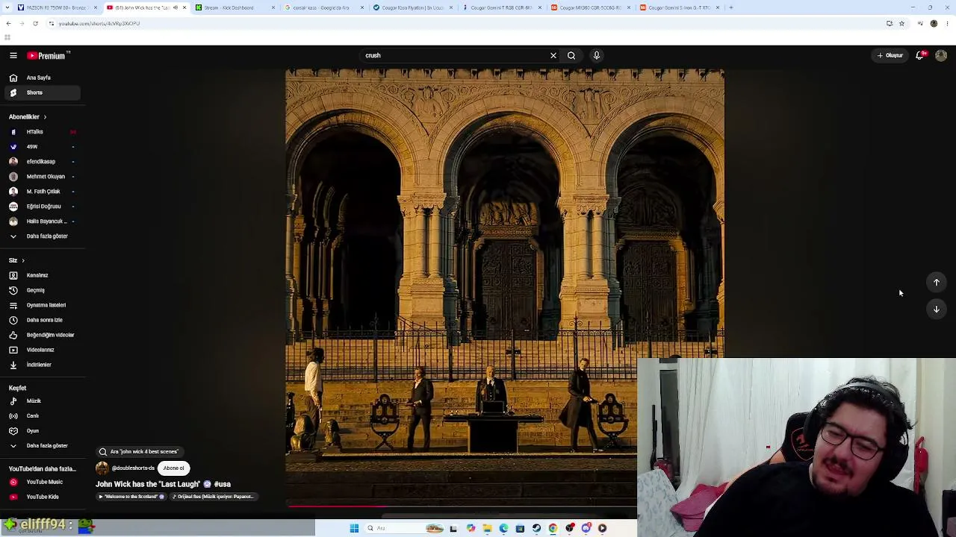Switch to Cougar Gemini T RGB tab
956x537 pixels.
501,7
